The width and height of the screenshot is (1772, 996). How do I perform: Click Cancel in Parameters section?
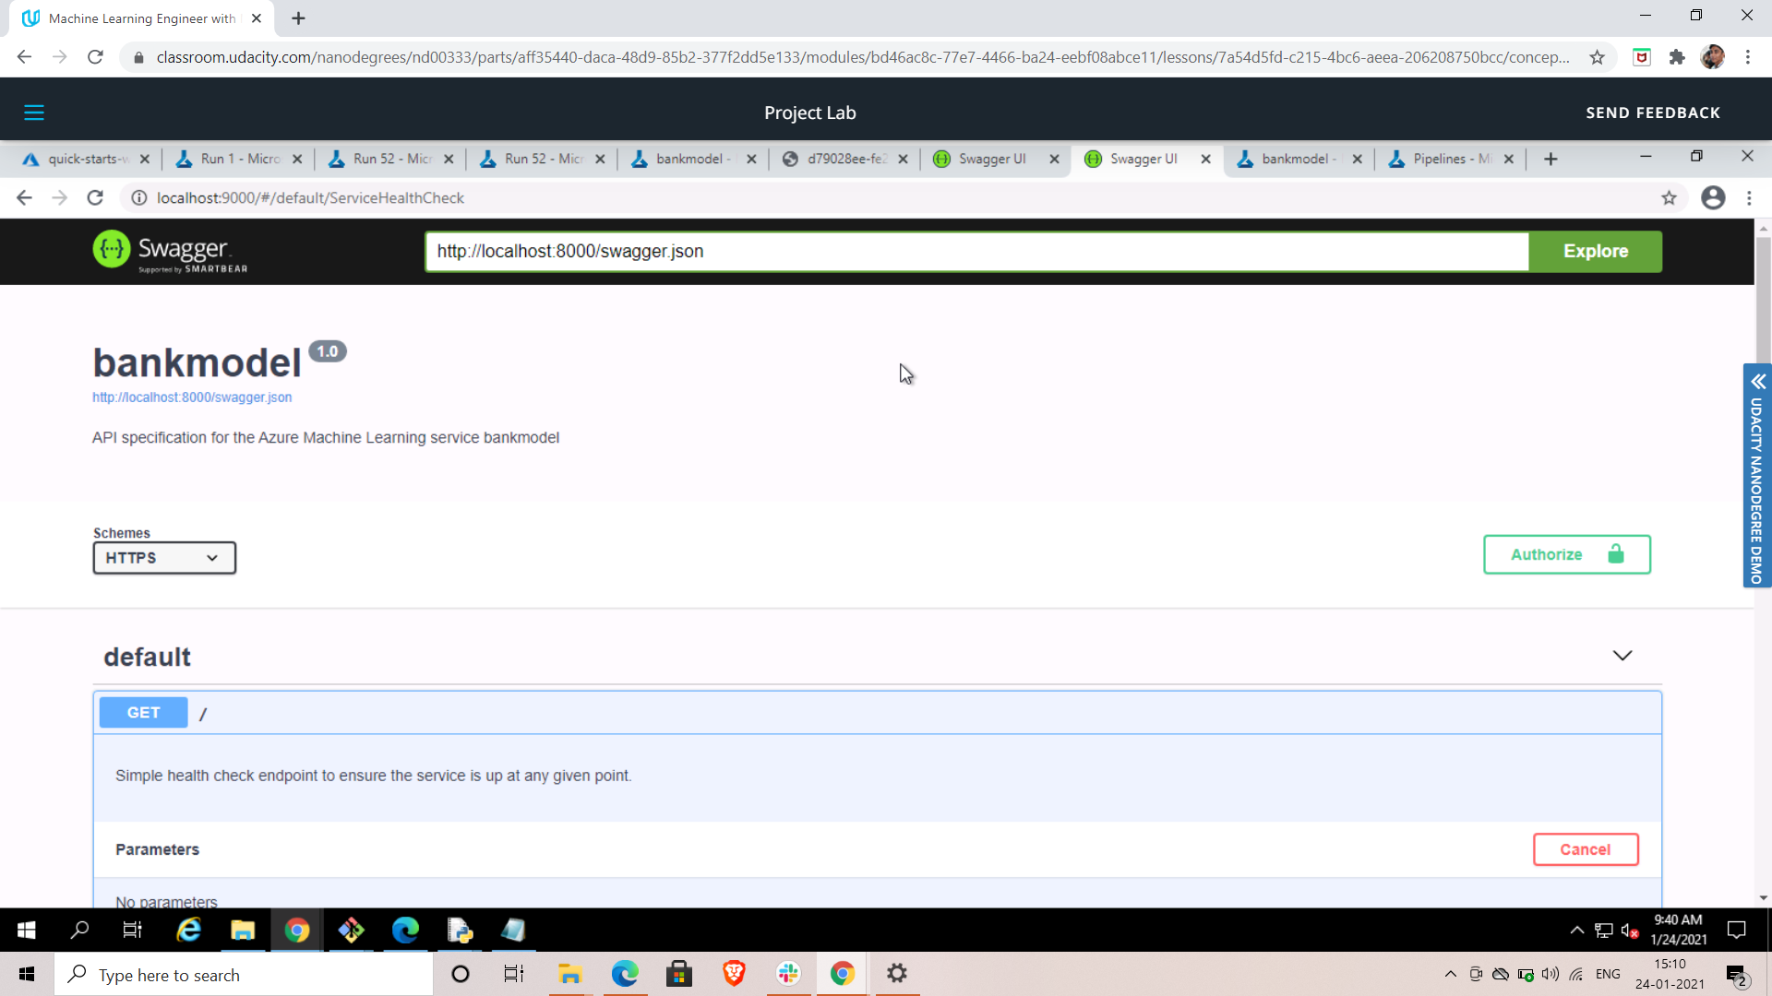pos(1585,849)
